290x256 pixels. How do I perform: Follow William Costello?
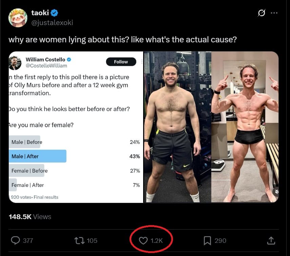point(121,62)
